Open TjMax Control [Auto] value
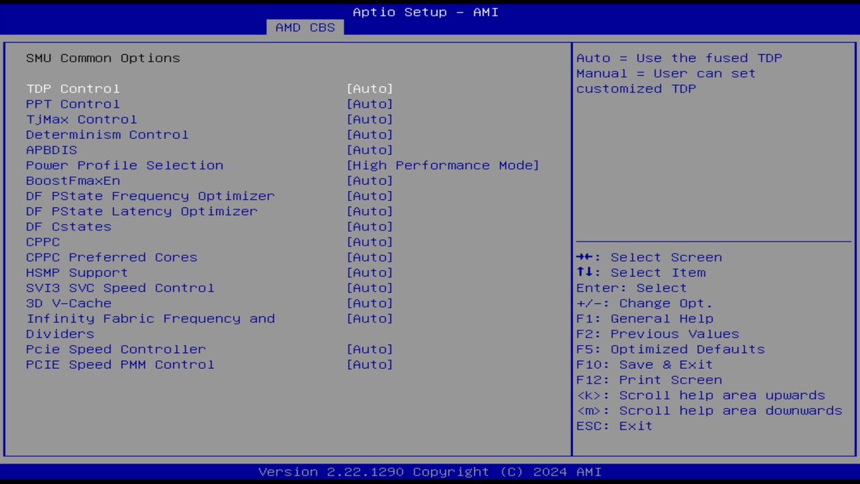This screenshot has width=860, height=484. 370,120
